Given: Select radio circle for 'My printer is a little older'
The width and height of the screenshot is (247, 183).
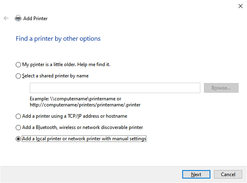Looking at the screenshot, I should 18,64.
